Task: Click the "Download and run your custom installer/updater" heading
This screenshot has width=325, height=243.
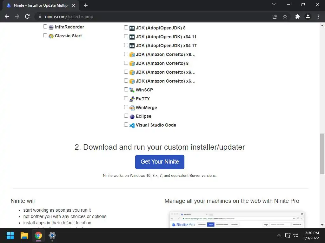Action: point(160,147)
